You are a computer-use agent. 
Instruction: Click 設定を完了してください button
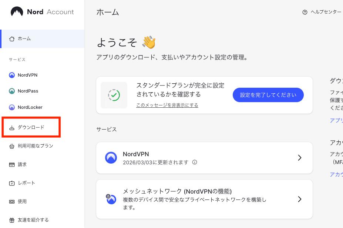coord(268,95)
